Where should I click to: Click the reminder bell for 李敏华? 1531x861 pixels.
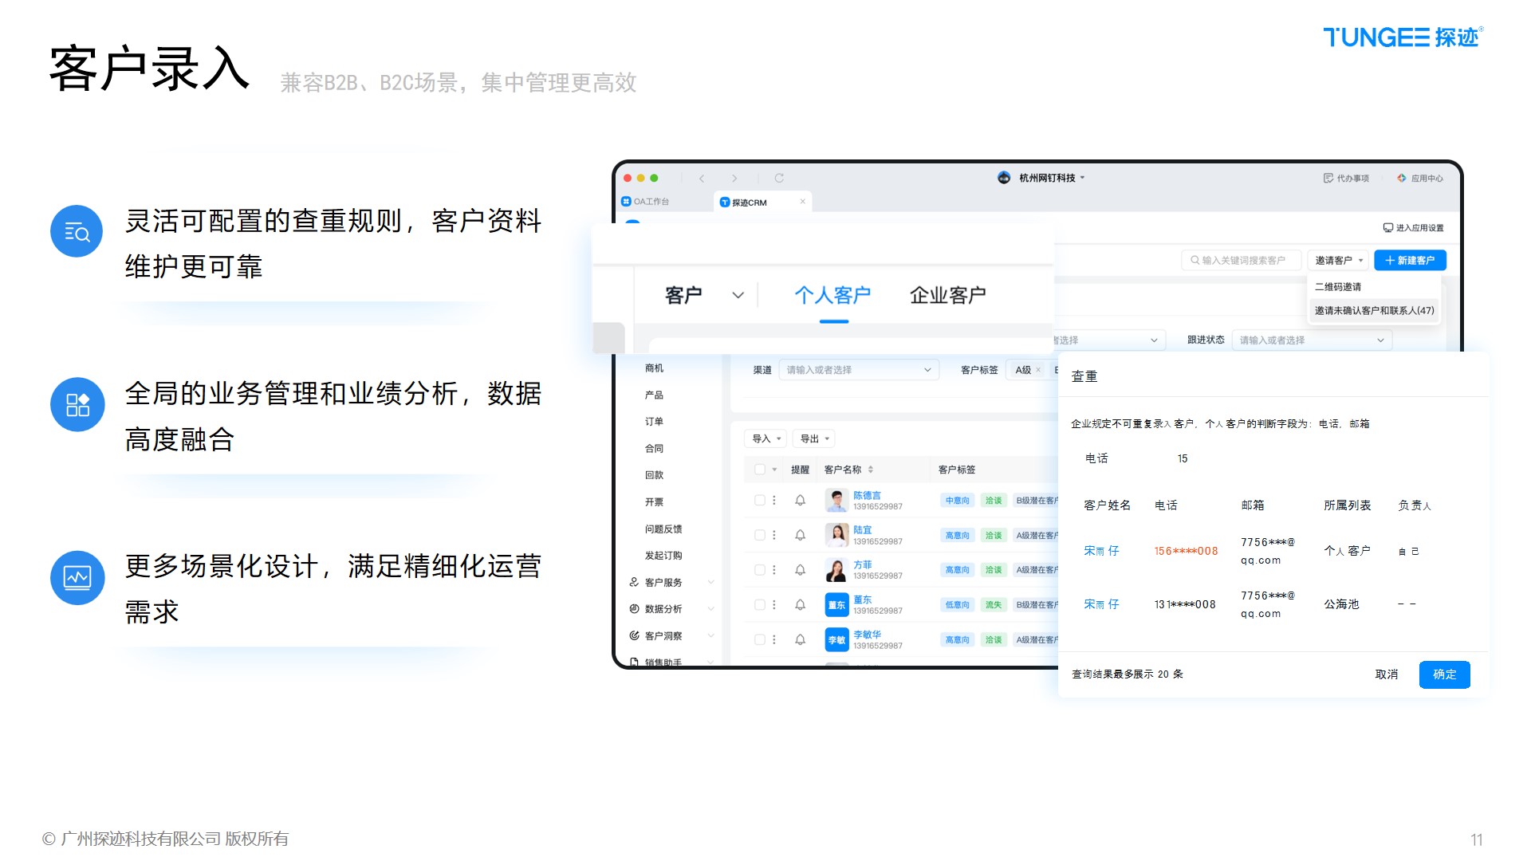800,639
